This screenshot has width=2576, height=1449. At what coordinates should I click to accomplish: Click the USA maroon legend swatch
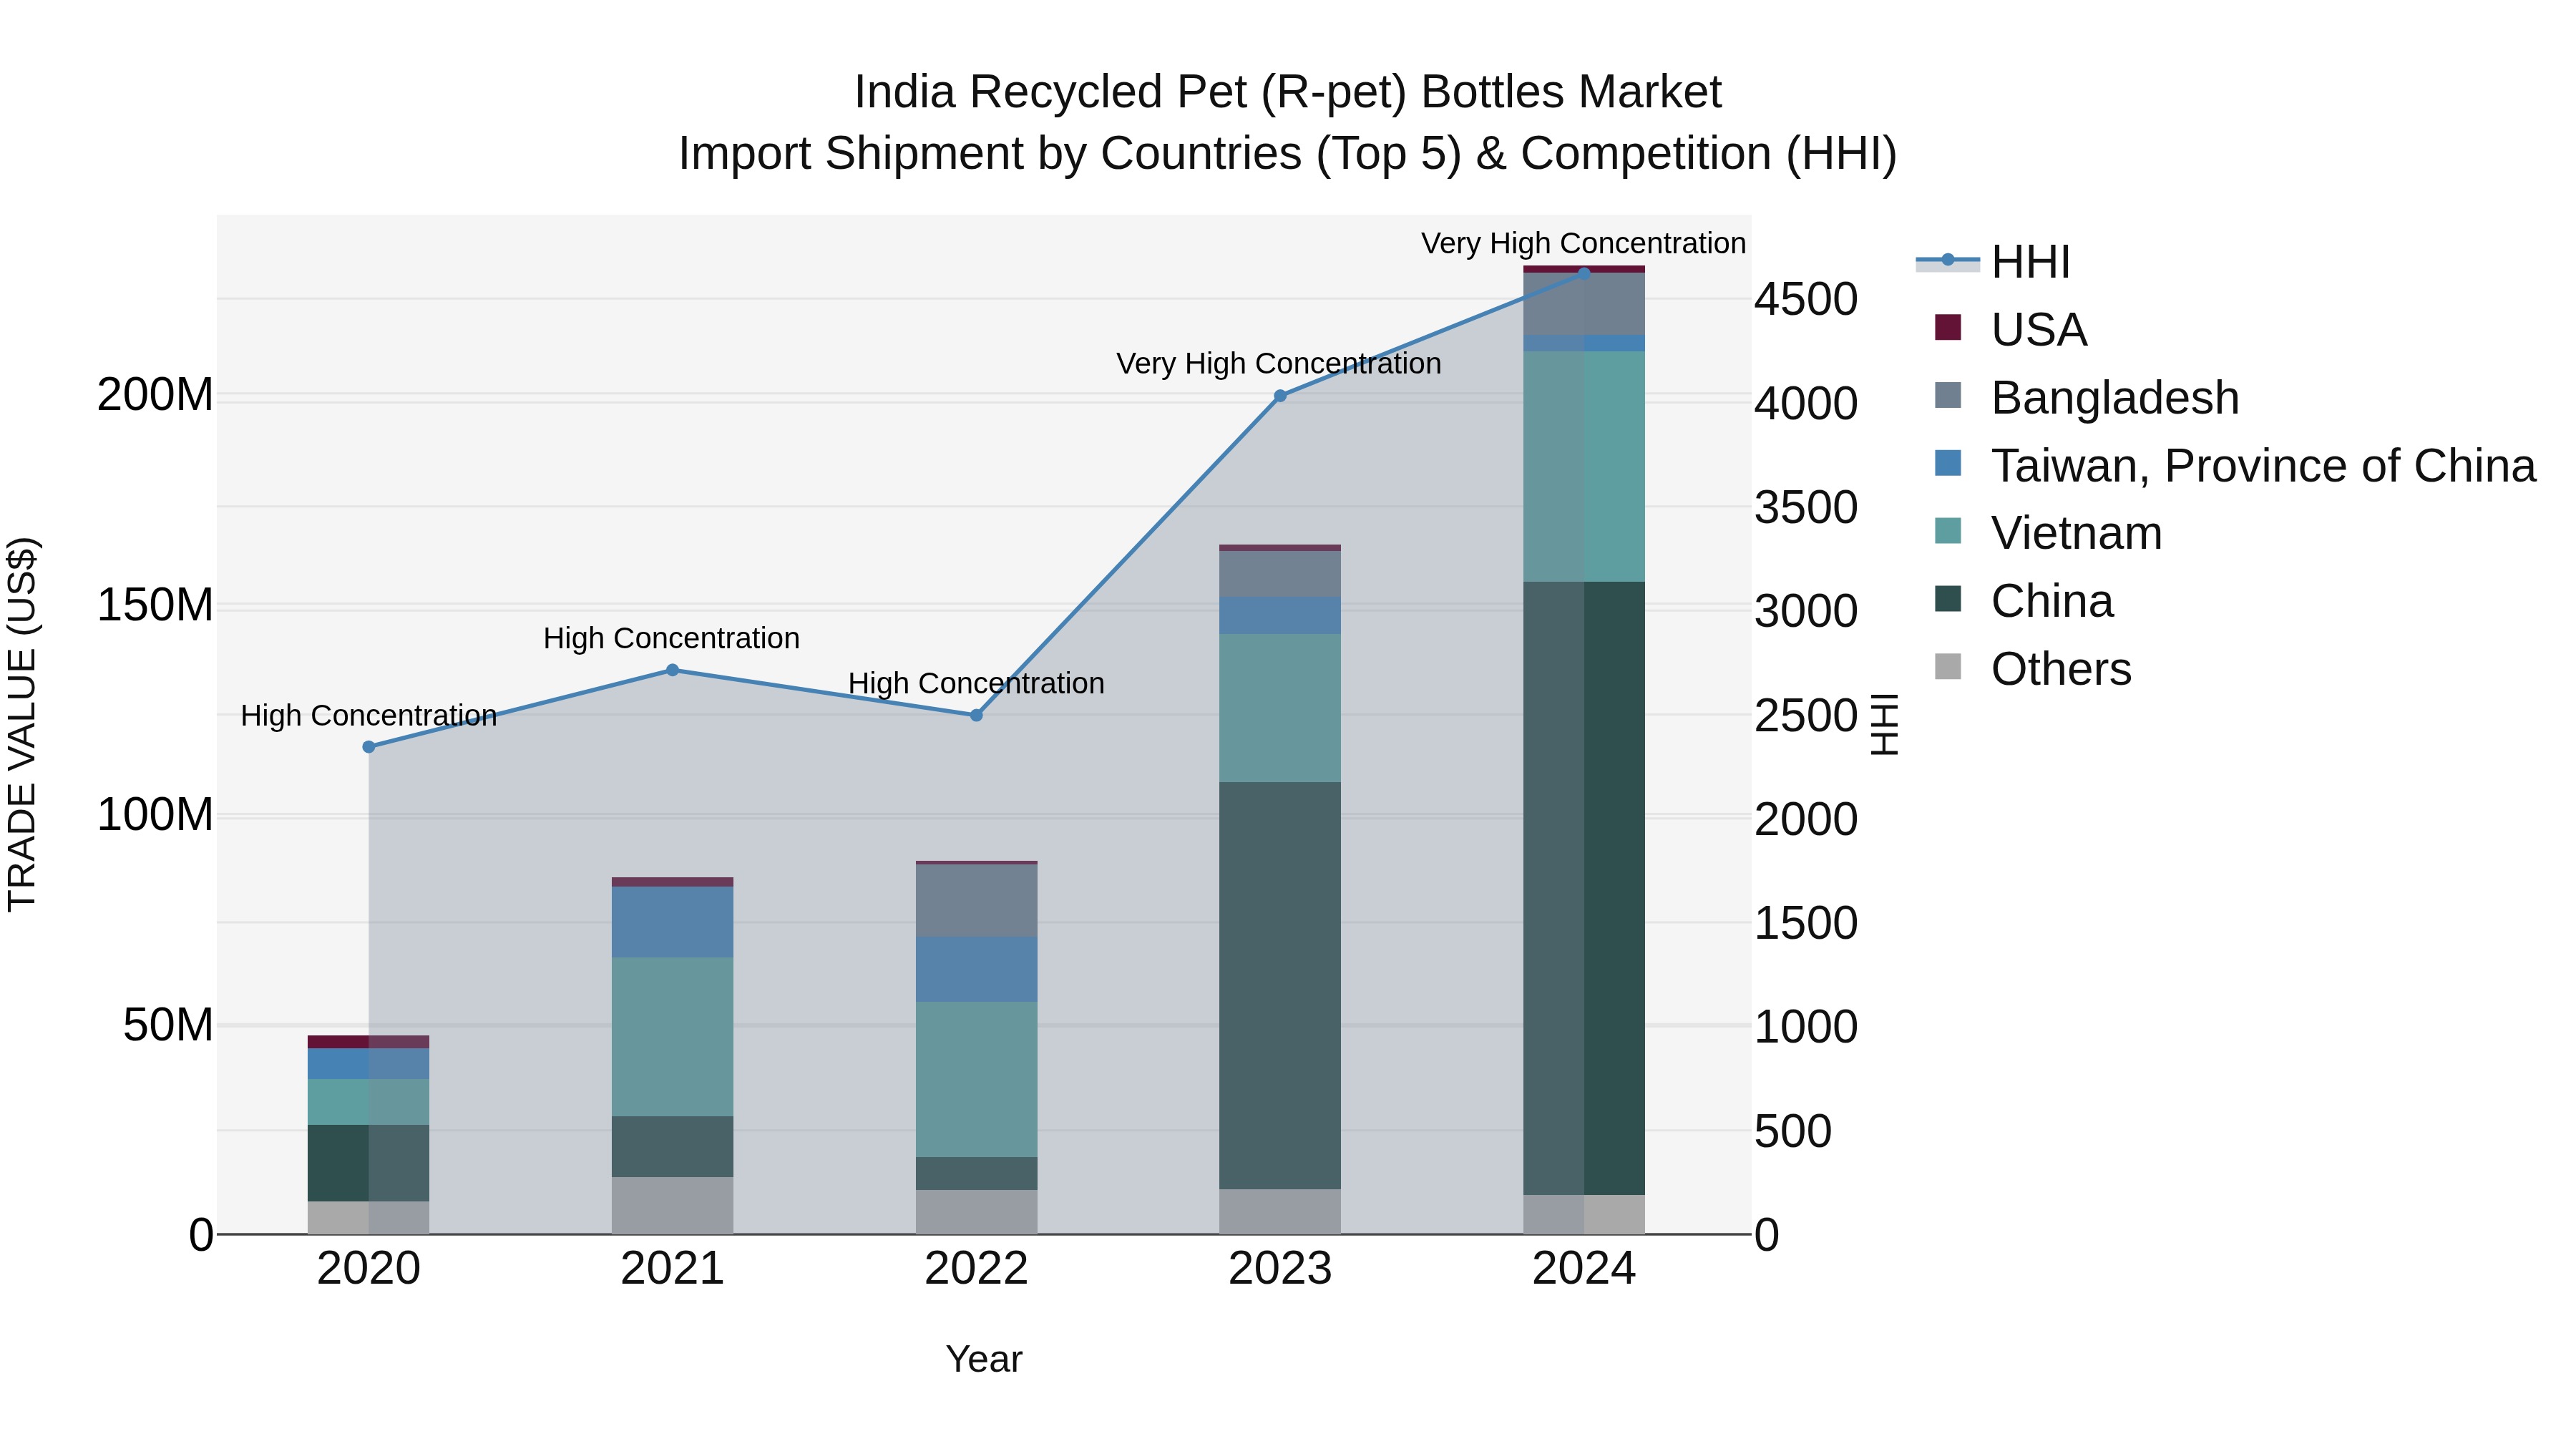(x=1948, y=327)
